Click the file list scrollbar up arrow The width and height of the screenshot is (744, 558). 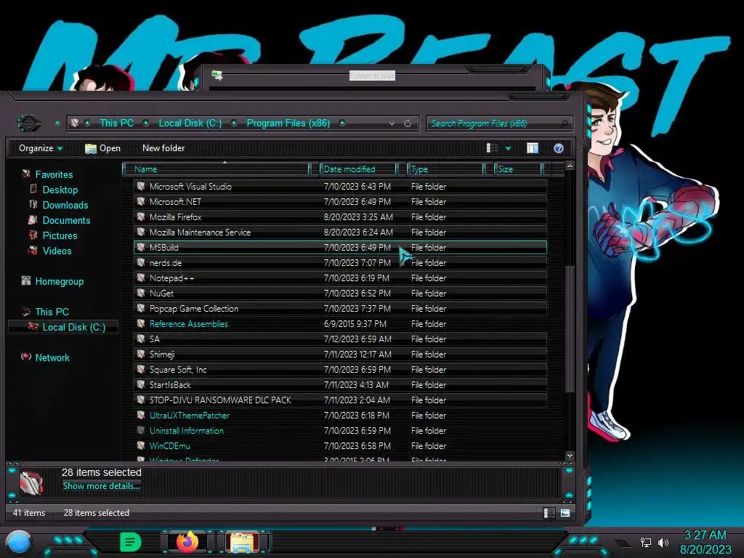[x=570, y=166]
